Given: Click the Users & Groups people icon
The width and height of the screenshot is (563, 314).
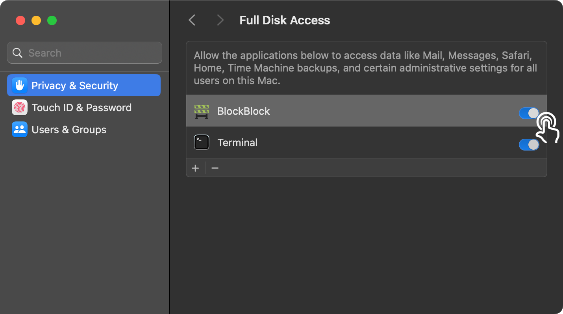Looking at the screenshot, I should point(20,129).
